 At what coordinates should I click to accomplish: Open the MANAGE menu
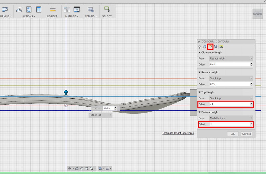click(x=71, y=16)
